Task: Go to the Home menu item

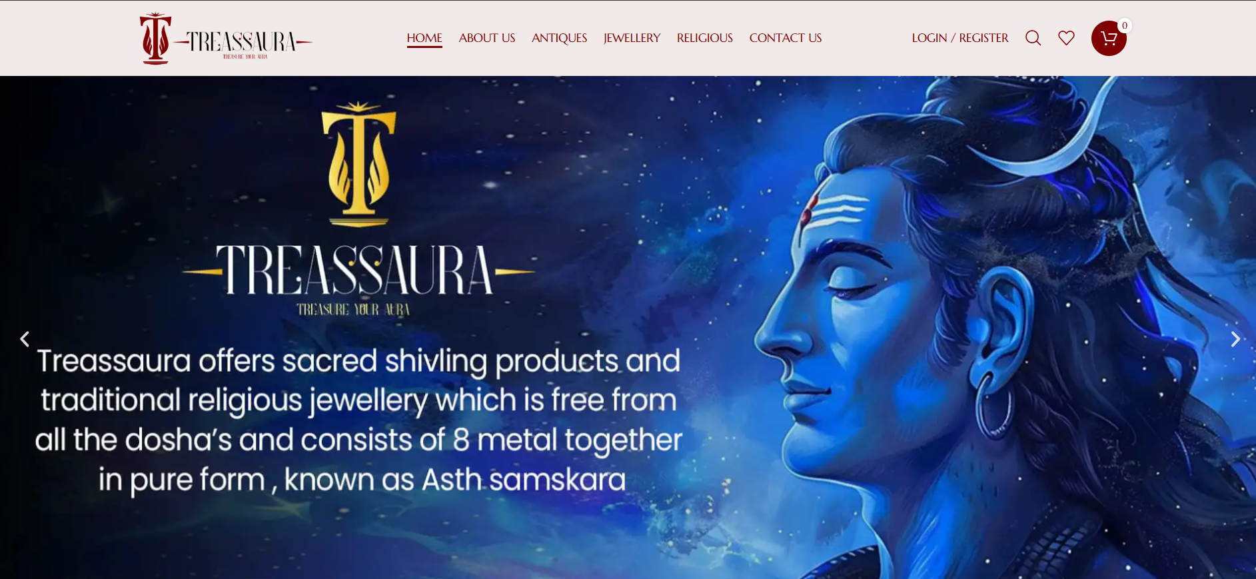Action: [424, 38]
